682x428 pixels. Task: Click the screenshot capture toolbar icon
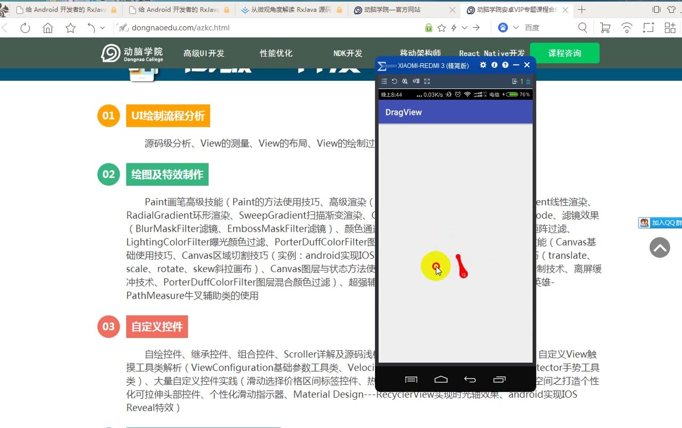click(648, 28)
